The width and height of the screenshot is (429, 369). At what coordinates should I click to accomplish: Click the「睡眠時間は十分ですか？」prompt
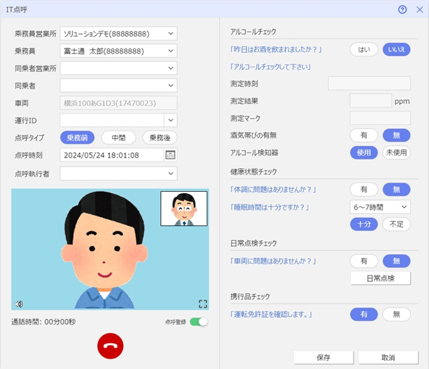269,207
